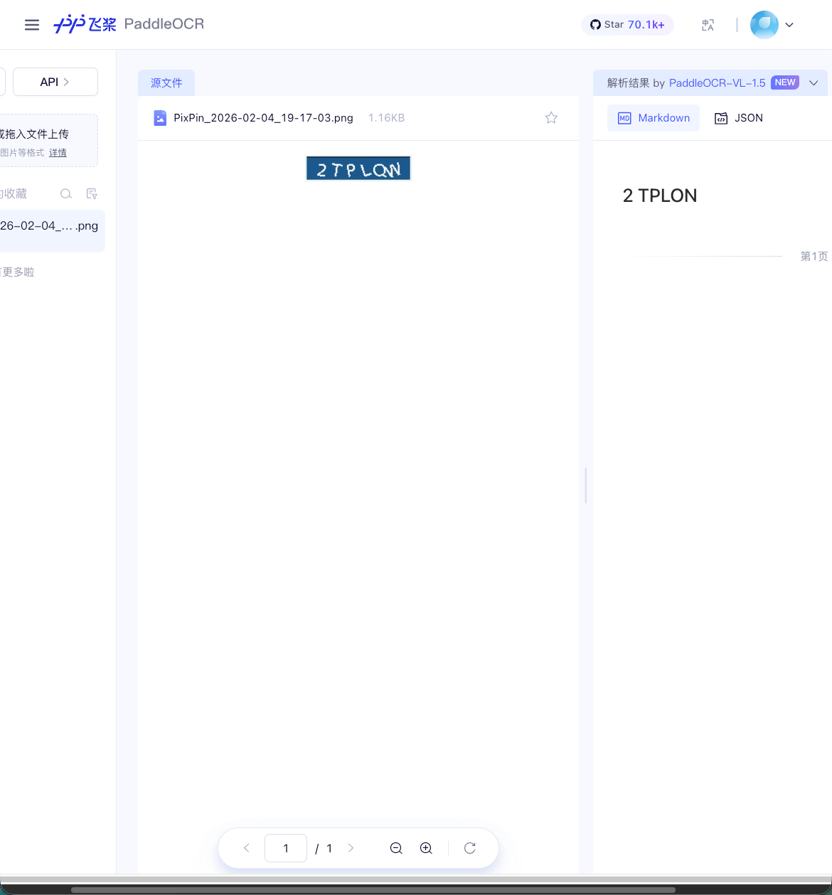Click the recognized text 2 TPLON

660,195
